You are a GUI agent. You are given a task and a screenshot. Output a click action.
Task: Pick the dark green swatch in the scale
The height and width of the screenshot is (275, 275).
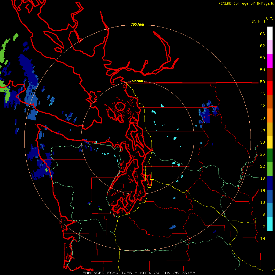pos(270,156)
